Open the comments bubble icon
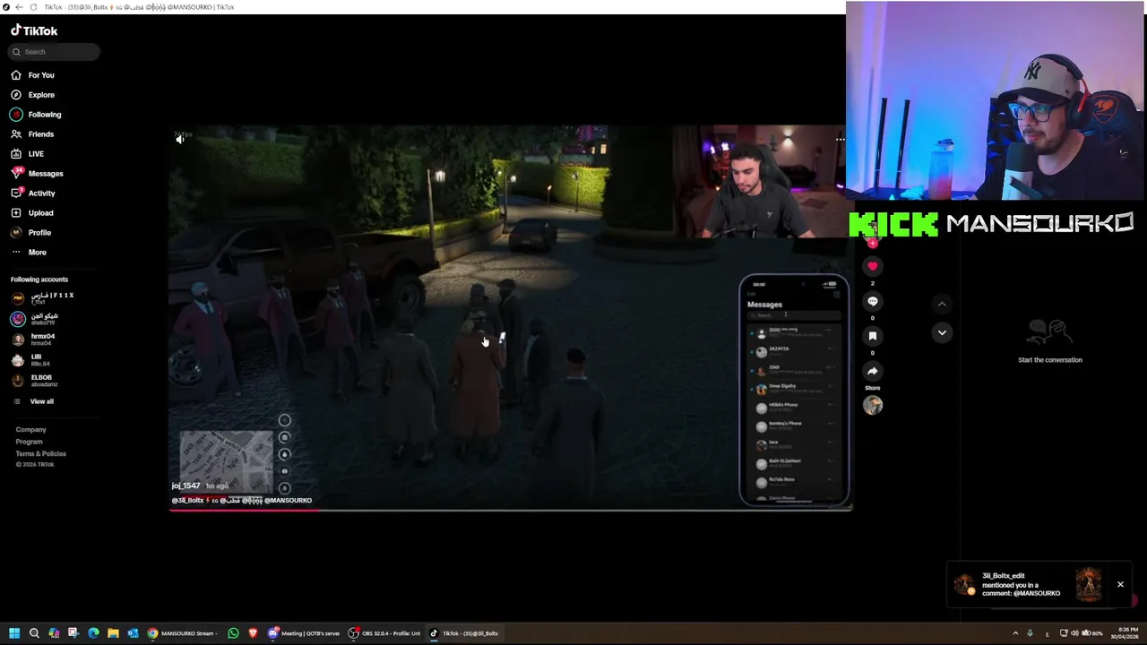The width and height of the screenshot is (1147, 645). [873, 301]
